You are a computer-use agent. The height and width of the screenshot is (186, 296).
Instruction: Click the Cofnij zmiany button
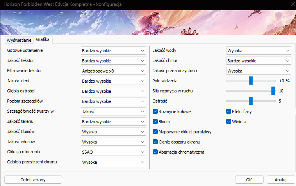(33, 180)
